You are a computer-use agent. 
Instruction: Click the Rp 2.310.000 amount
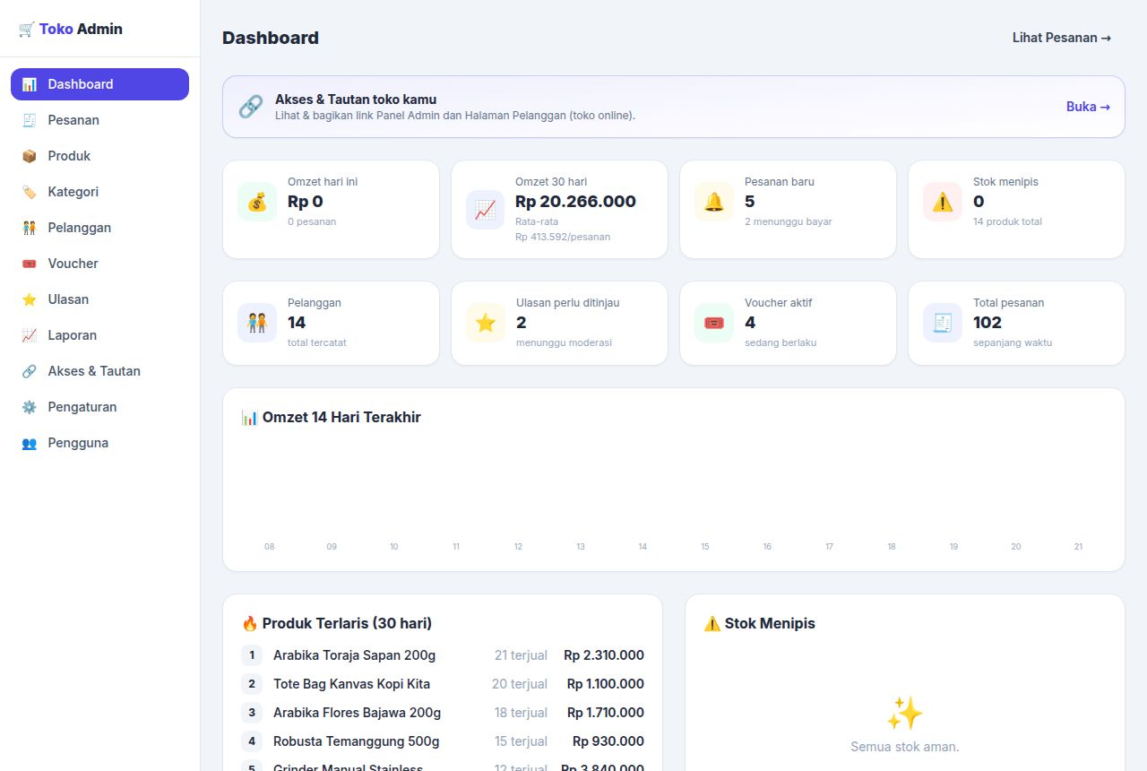604,655
